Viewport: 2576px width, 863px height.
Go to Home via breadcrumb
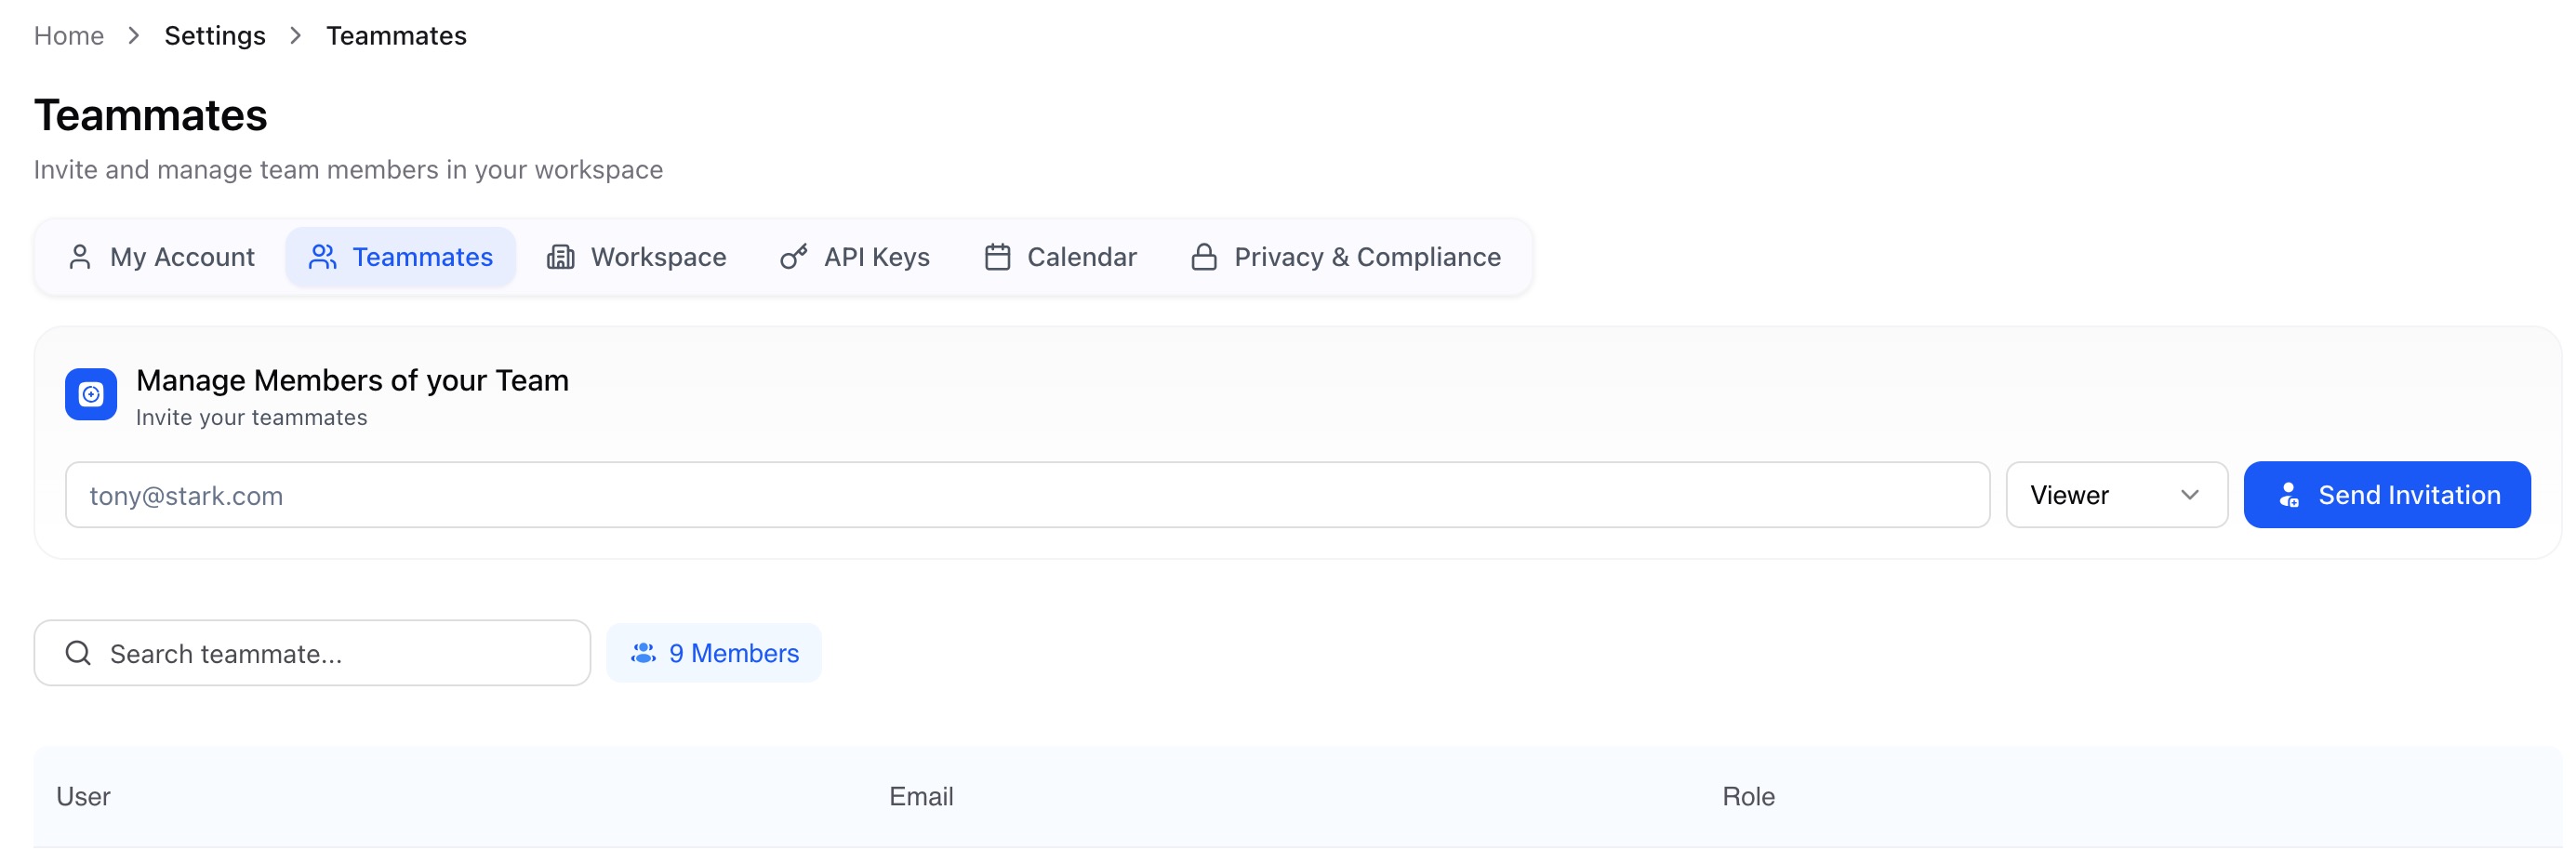click(x=69, y=36)
